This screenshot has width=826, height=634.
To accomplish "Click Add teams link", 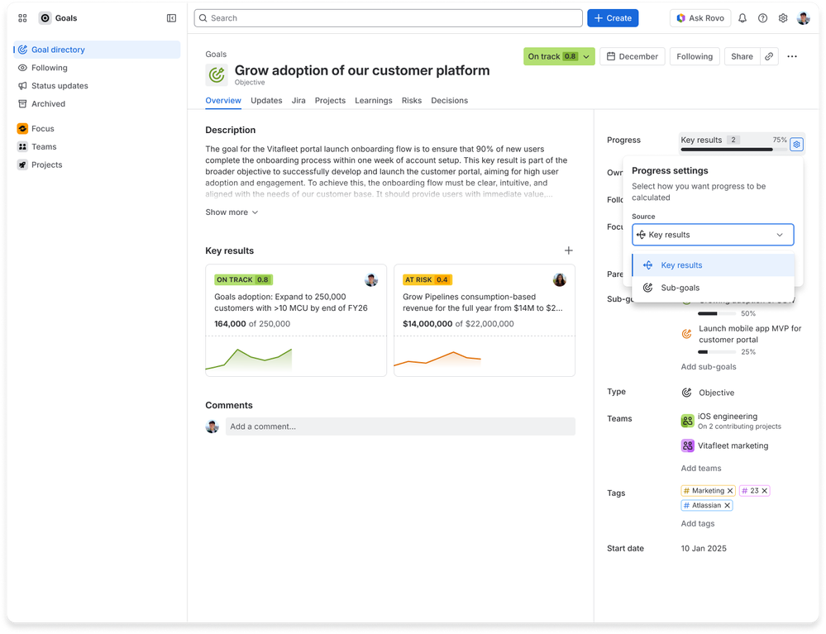I will (x=701, y=469).
